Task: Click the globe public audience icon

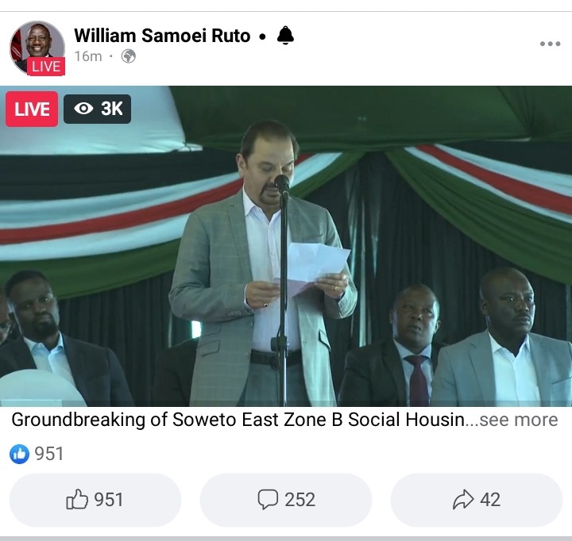Action: click(x=129, y=56)
